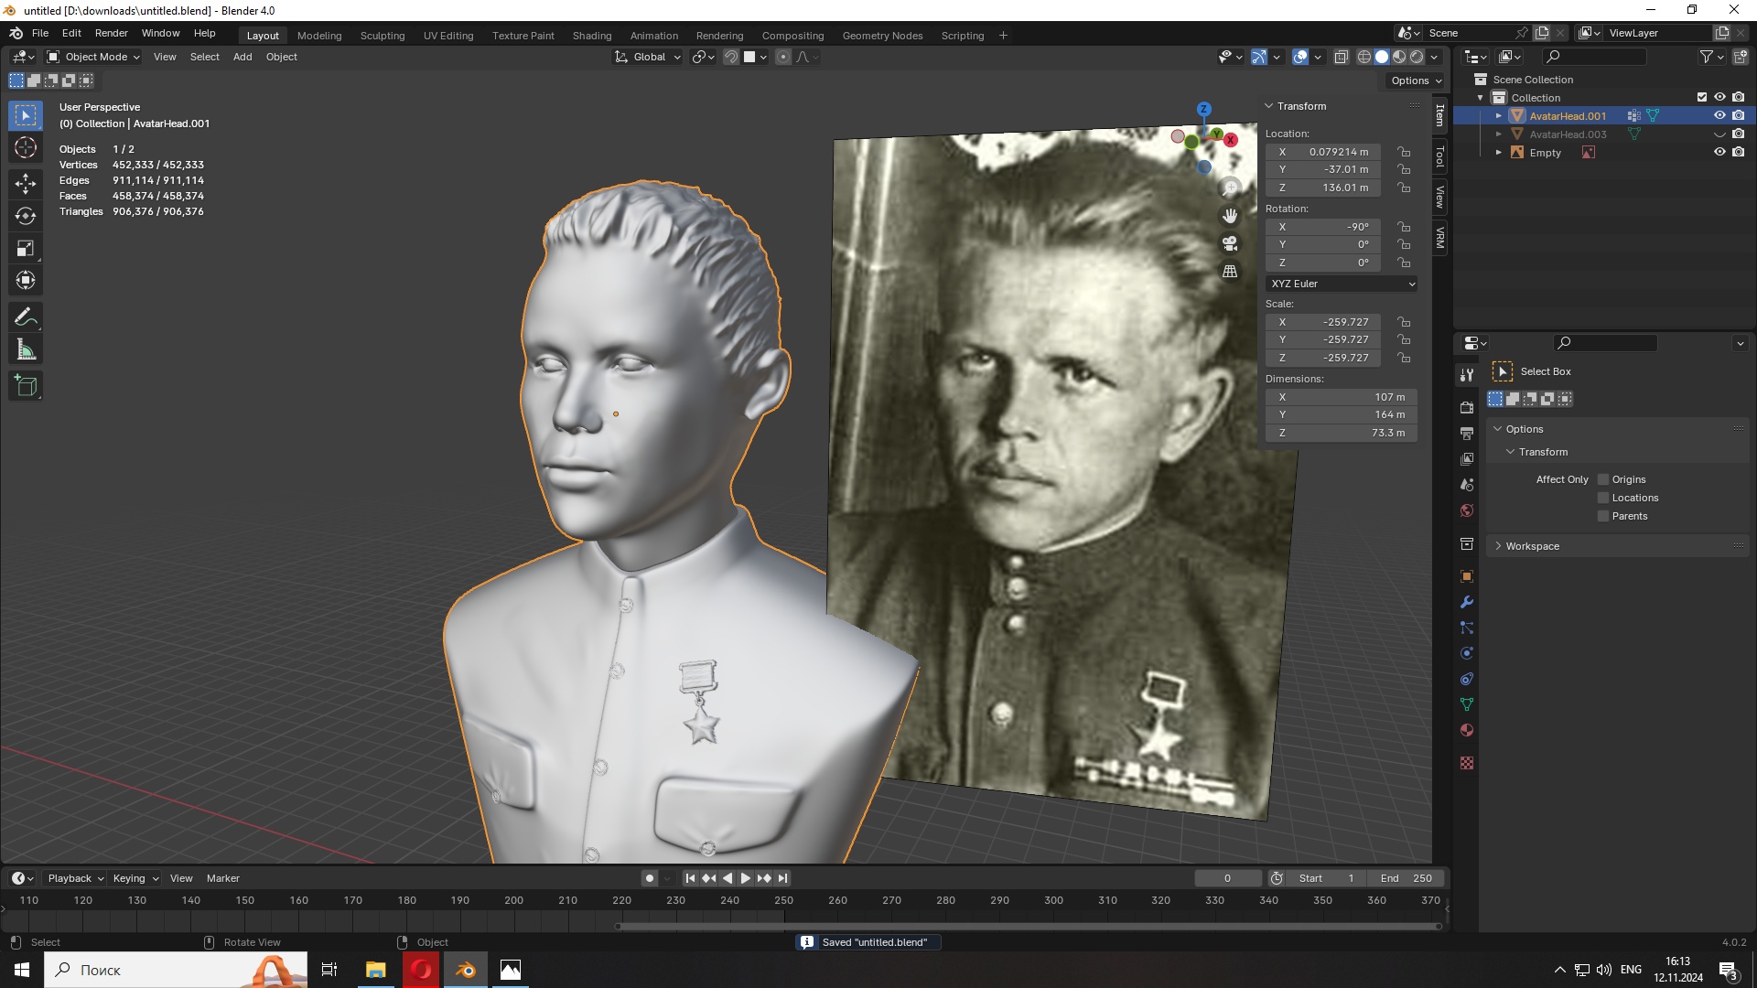Open the Modifiers wrench properties tab
This screenshot has width=1757, height=988.
coord(1467,602)
